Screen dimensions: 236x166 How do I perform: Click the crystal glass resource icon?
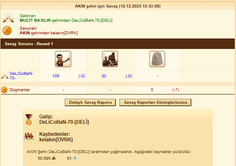point(75,158)
